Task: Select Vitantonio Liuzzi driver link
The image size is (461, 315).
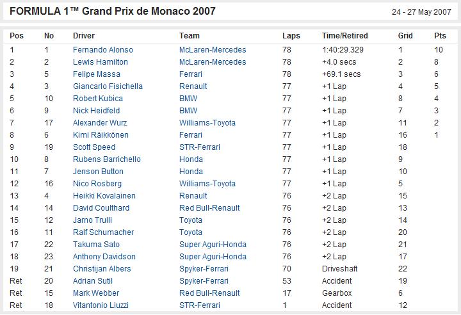Action: coord(101,305)
